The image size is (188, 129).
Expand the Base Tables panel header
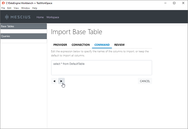point(23,26)
